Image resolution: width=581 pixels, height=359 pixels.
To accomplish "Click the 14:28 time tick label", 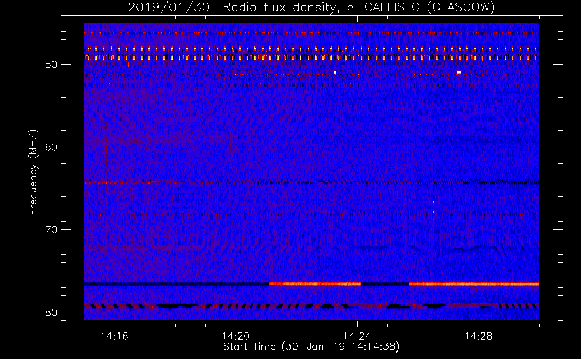I will tap(478, 336).
